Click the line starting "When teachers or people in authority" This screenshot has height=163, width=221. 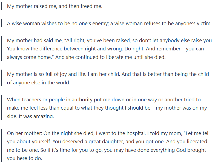pyautogui.click(x=104, y=100)
